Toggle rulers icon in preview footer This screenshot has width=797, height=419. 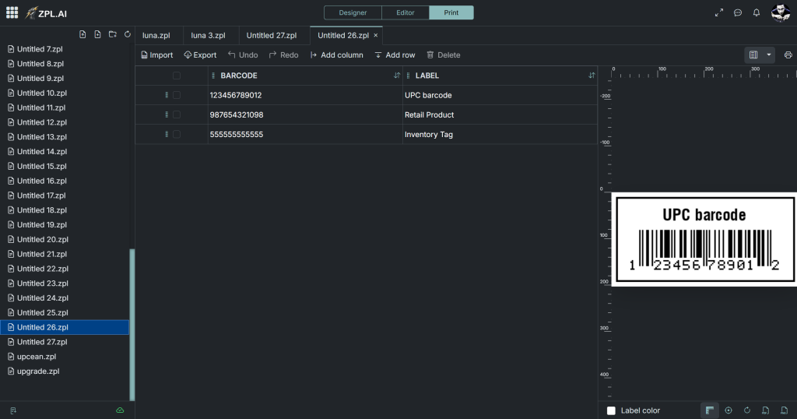coord(710,410)
